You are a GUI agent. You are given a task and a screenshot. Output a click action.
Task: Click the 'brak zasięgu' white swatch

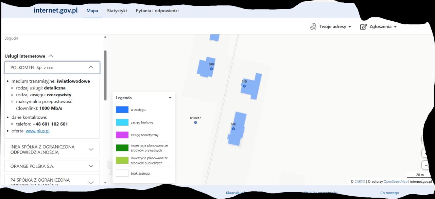point(122,173)
